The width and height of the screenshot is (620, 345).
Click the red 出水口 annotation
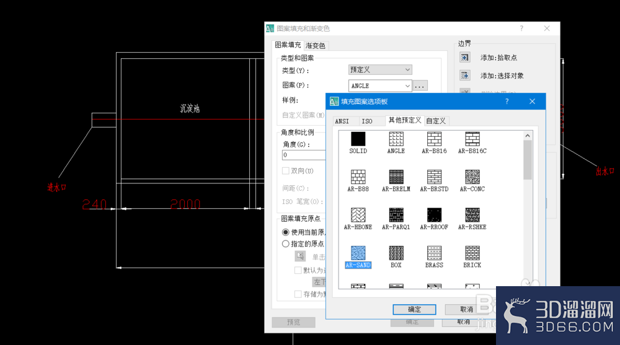(x=605, y=171)
